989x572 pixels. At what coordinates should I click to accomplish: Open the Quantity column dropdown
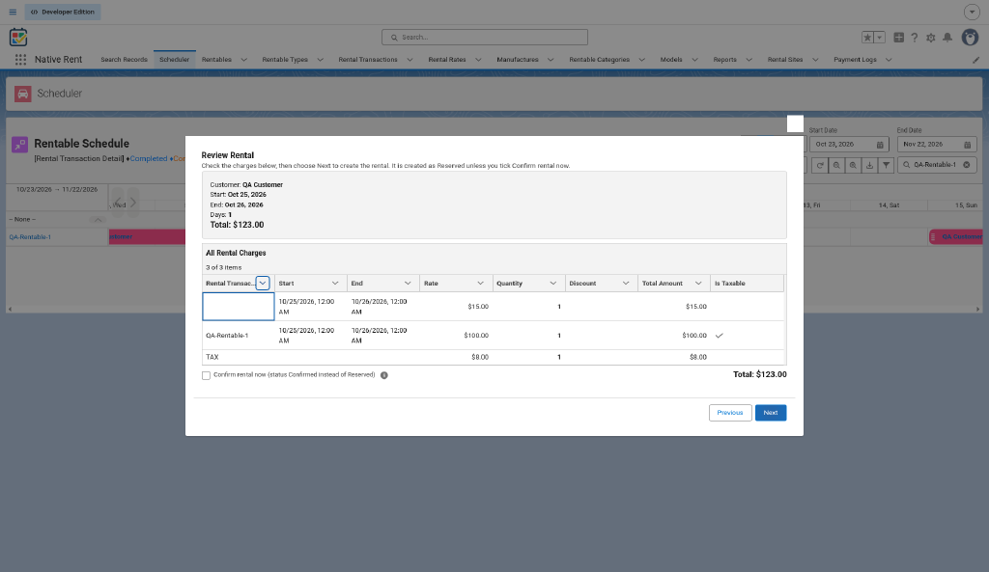(x=553, y=284)
